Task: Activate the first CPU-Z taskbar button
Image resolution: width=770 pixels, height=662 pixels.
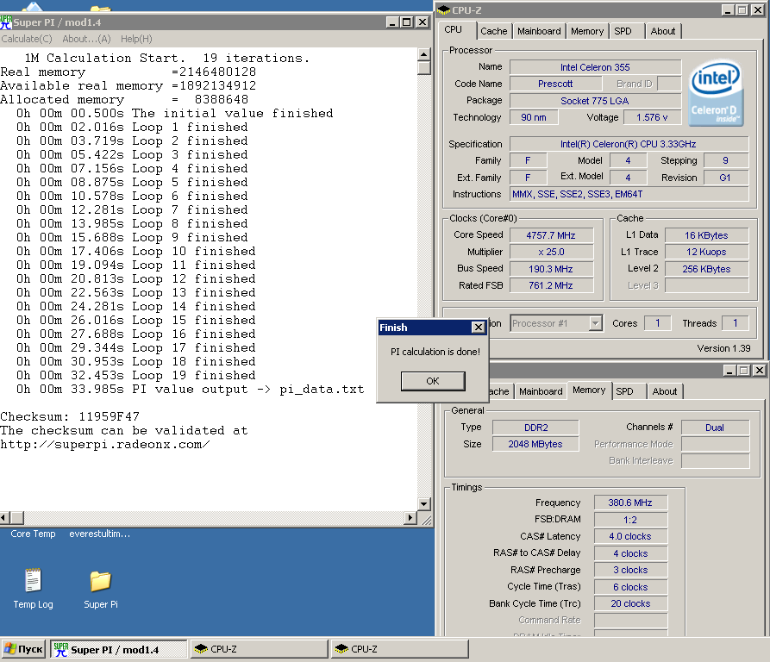Action: point(259,649)
